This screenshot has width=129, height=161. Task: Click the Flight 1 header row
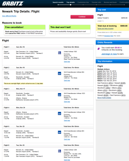click(x=48, y=47)
